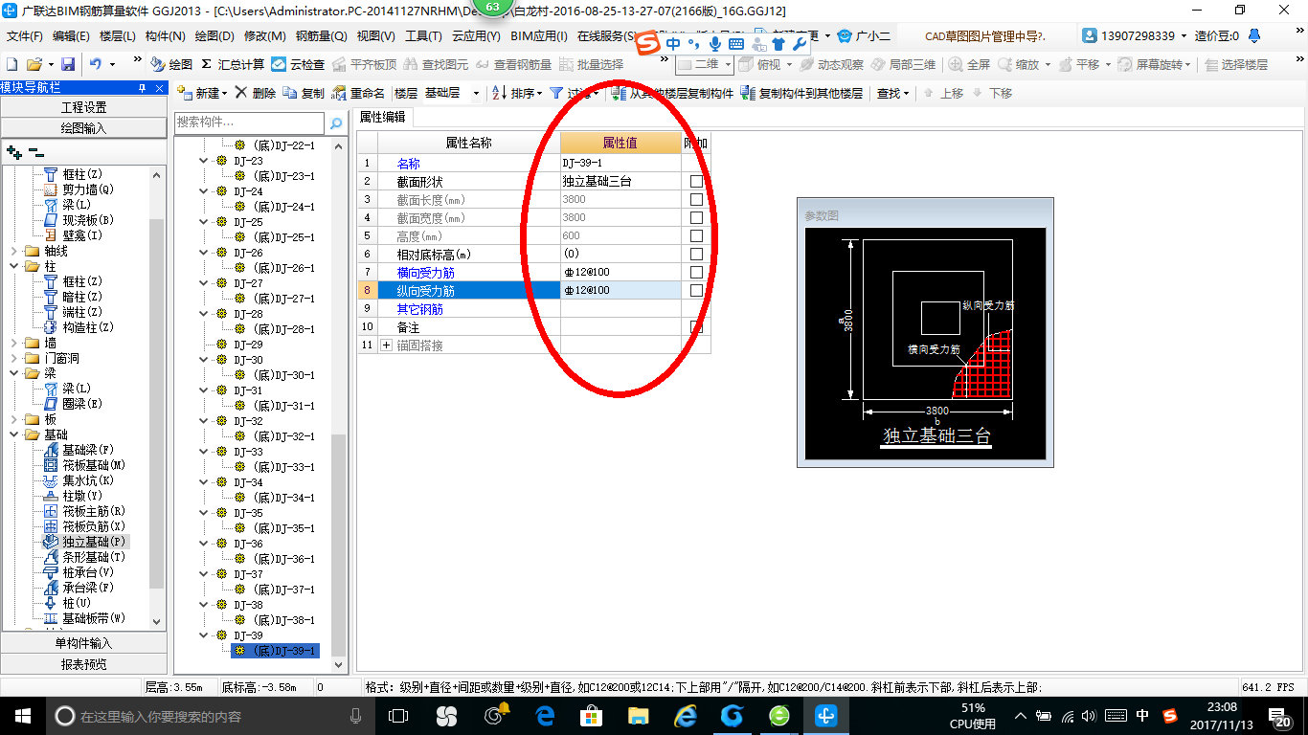This screenshot has height=735, width=1308.
Task: Select 桩承台(V) in navigation tree
Action: click(x=87, y=572)
